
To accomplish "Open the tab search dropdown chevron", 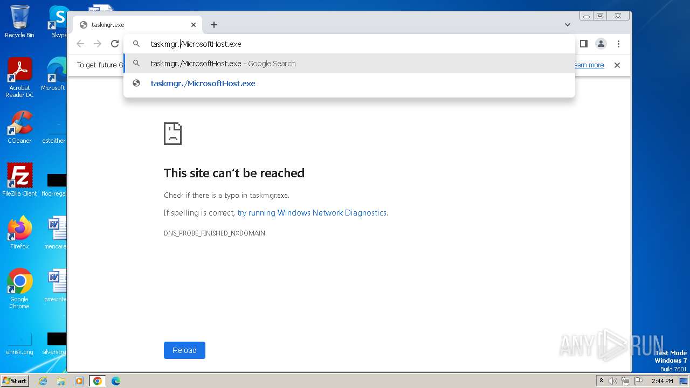I will [x=568, y=25].
